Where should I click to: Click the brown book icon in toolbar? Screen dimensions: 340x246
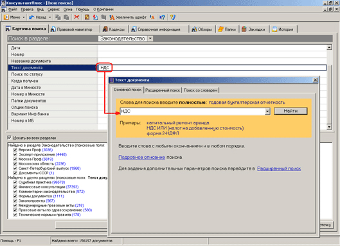pos(87,17)
